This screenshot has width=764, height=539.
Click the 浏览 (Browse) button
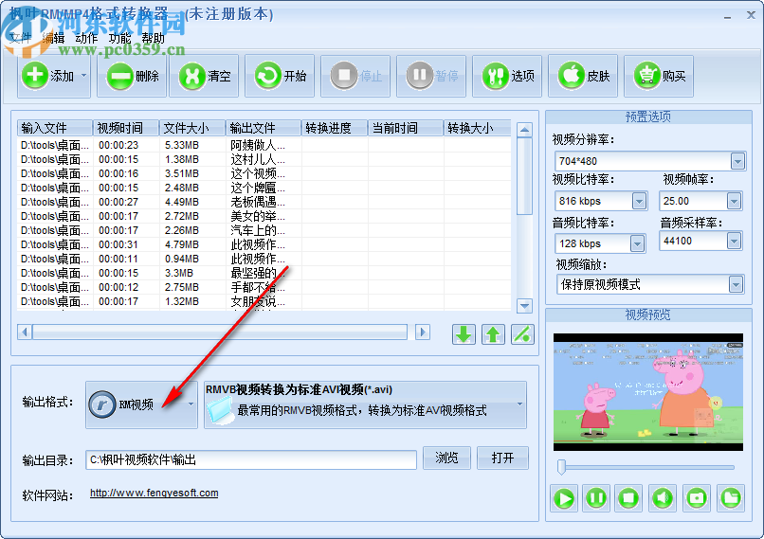click(446, 458)
